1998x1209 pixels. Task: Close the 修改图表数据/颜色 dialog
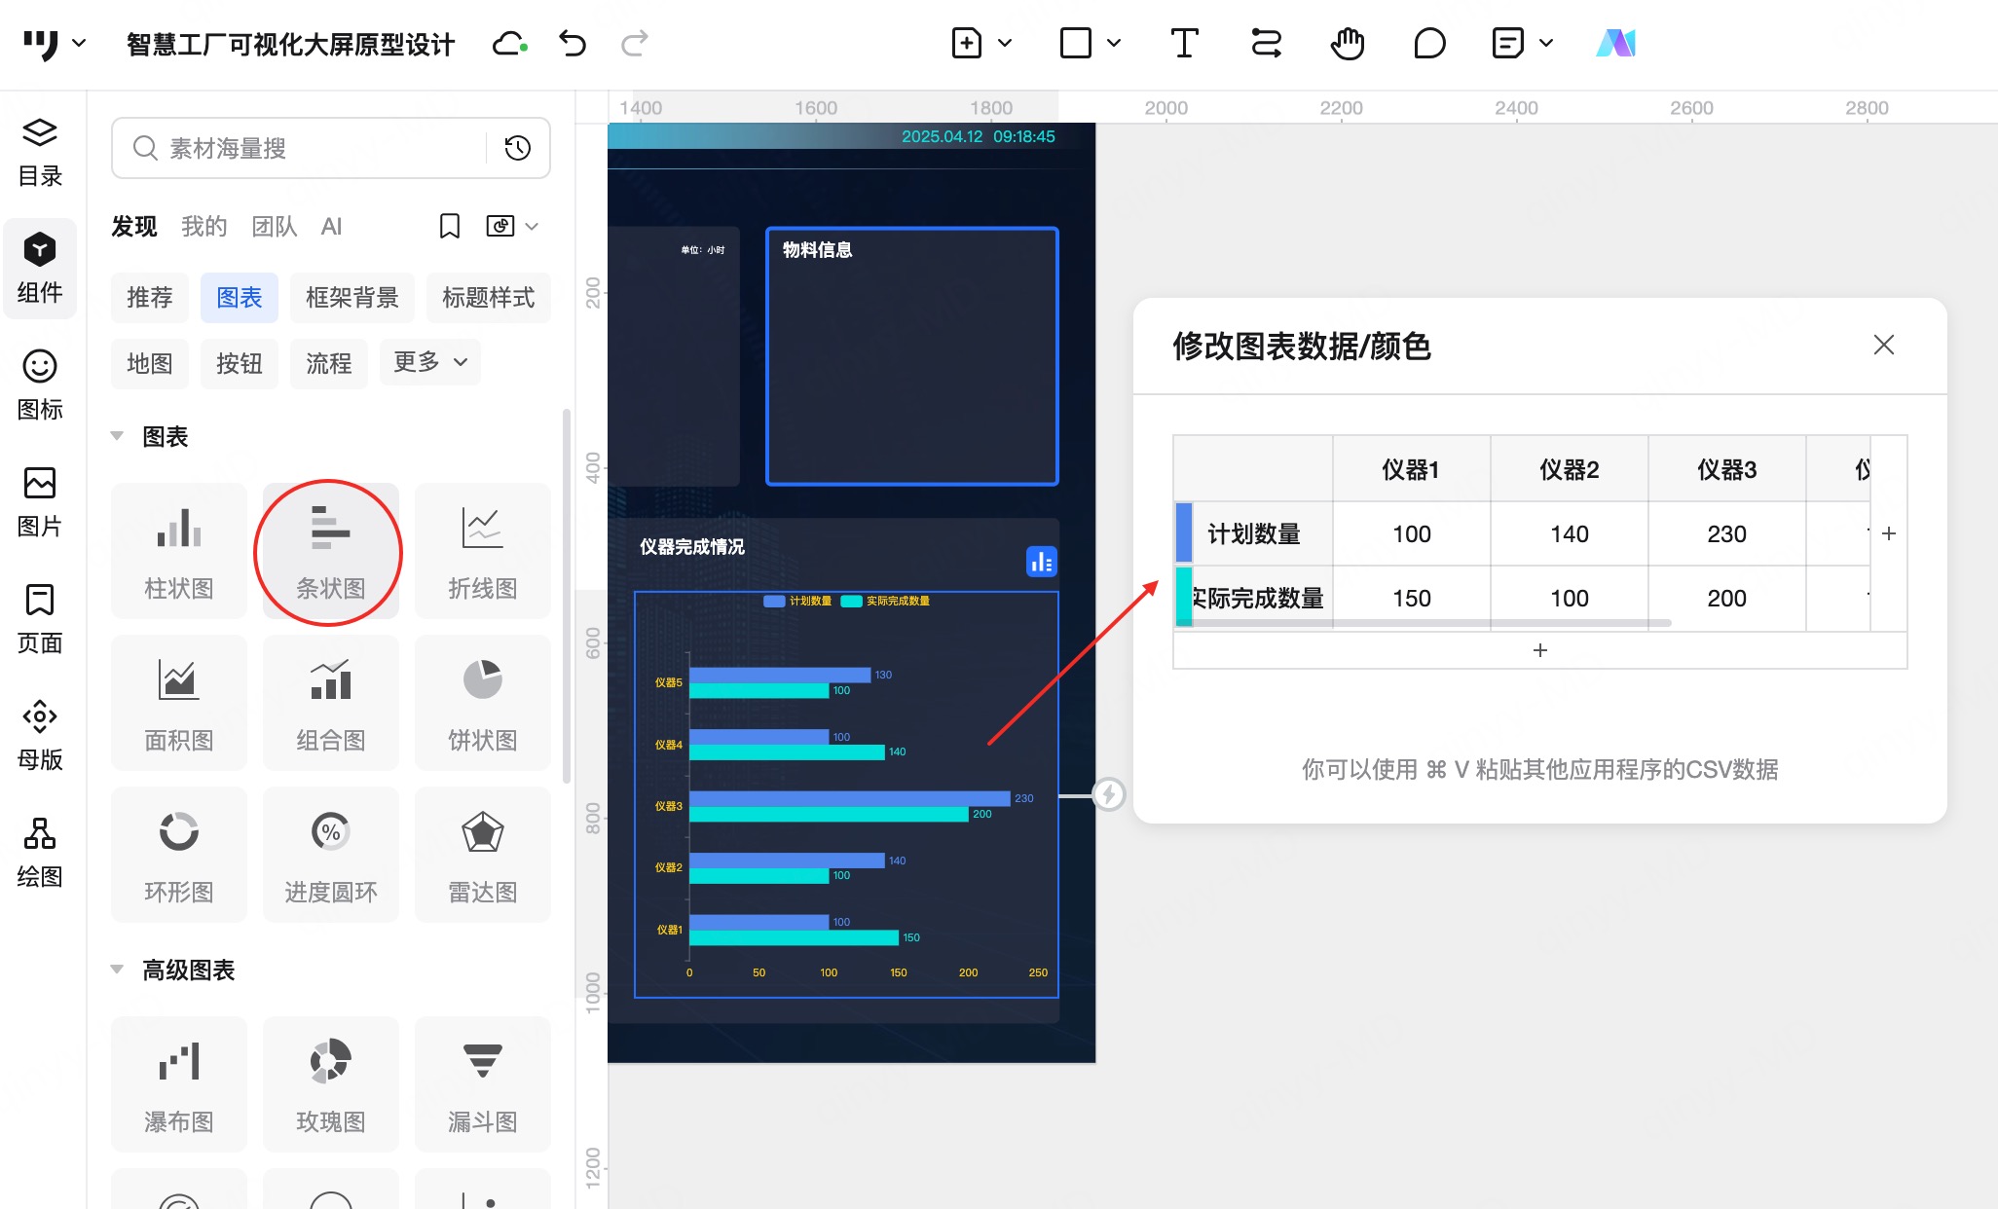pos(1883,345)
